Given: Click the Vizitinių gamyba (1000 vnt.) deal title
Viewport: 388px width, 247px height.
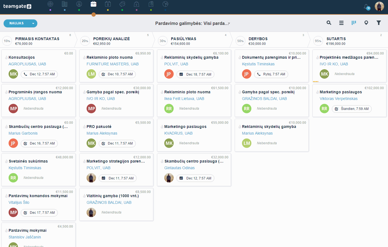Looking at the screenshot, I should (113, 196).
